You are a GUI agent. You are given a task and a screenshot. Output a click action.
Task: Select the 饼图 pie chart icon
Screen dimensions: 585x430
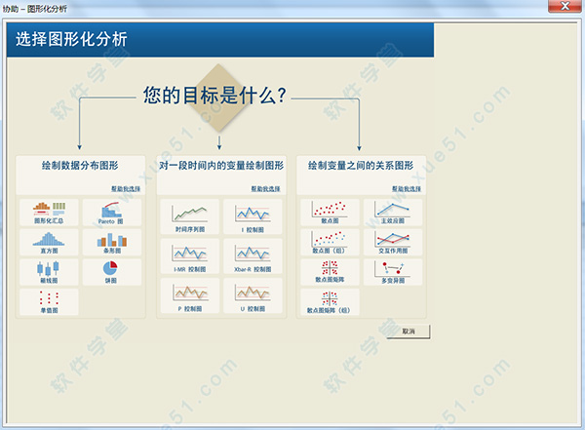pyautogui.click(x=112, y=272)
